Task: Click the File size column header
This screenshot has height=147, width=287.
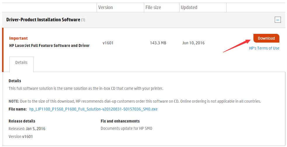Action: point(153,8)
